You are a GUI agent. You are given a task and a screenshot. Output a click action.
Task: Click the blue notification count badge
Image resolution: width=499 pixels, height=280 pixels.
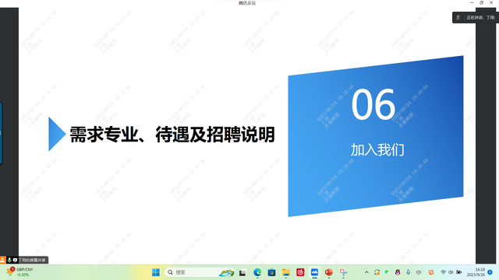490,272
